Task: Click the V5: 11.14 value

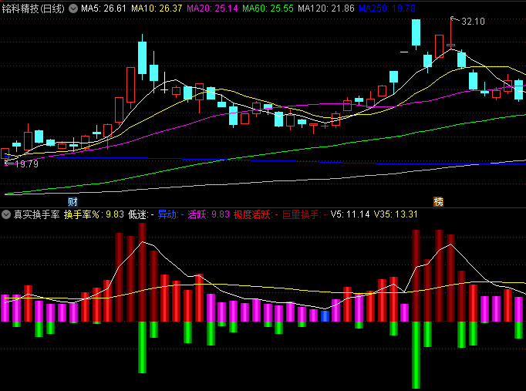Action: click(350, 214)
